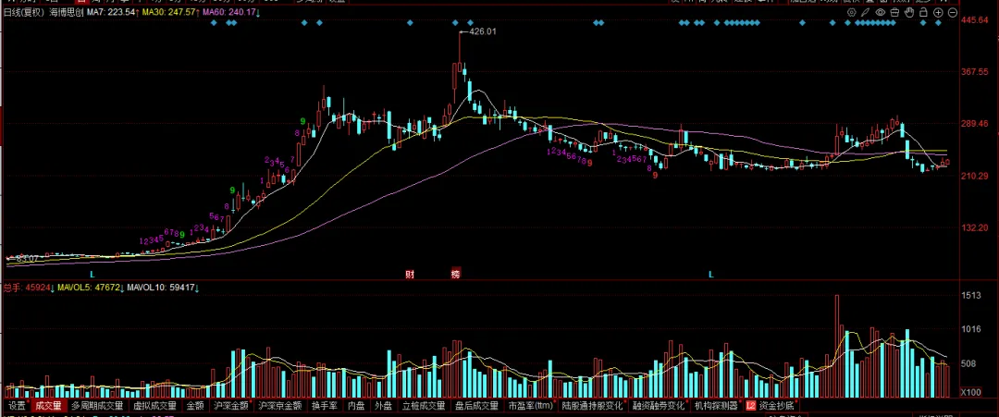Select the 资金抄底 tab
The image size is (999, 417).
[x=777, y=405]
